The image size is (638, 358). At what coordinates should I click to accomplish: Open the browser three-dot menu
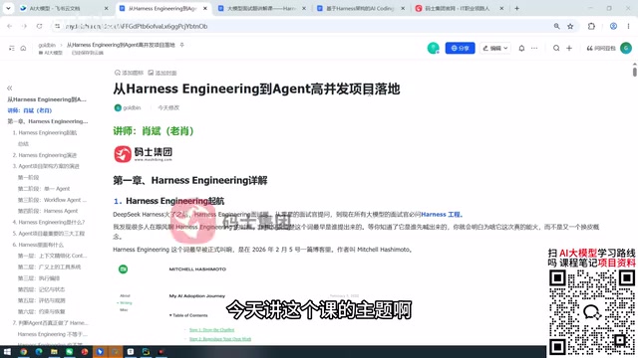[628, 26]
